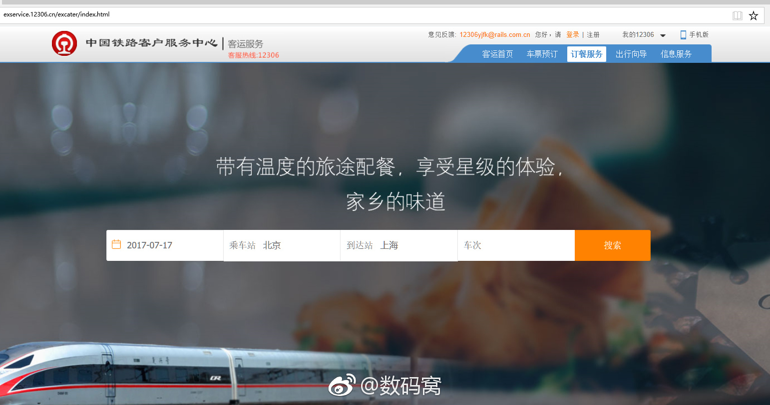
Task: Open the 信息服务 menu
Action: [x=676, y=54]
